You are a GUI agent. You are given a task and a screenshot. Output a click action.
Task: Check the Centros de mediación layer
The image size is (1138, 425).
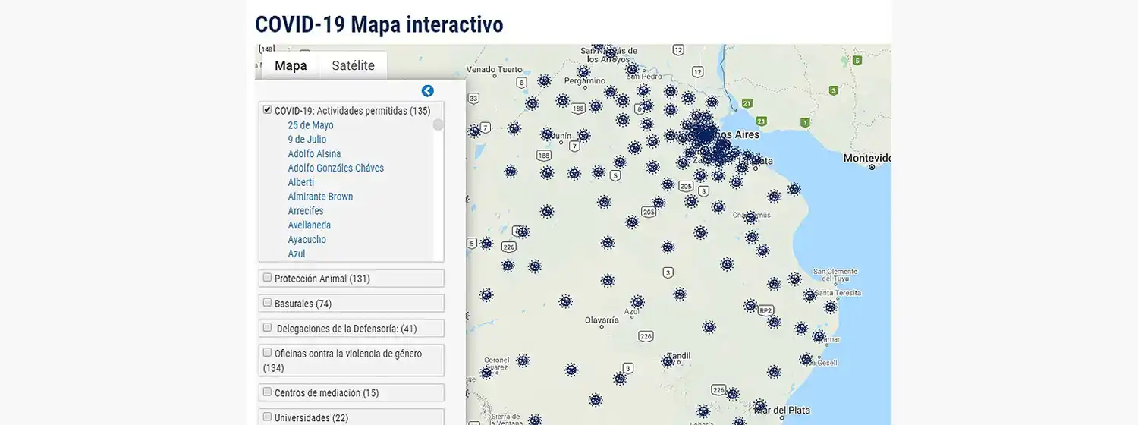[267, 392]
